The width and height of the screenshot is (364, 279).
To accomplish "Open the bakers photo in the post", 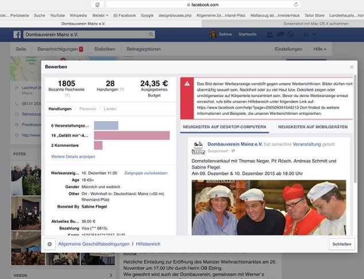I will tap(269, 208).
